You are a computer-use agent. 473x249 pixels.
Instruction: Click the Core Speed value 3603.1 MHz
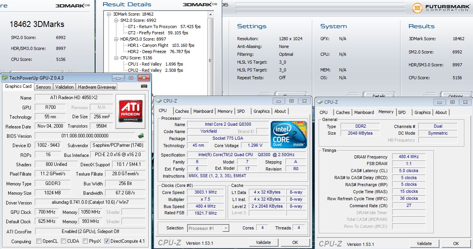[205, 192]
